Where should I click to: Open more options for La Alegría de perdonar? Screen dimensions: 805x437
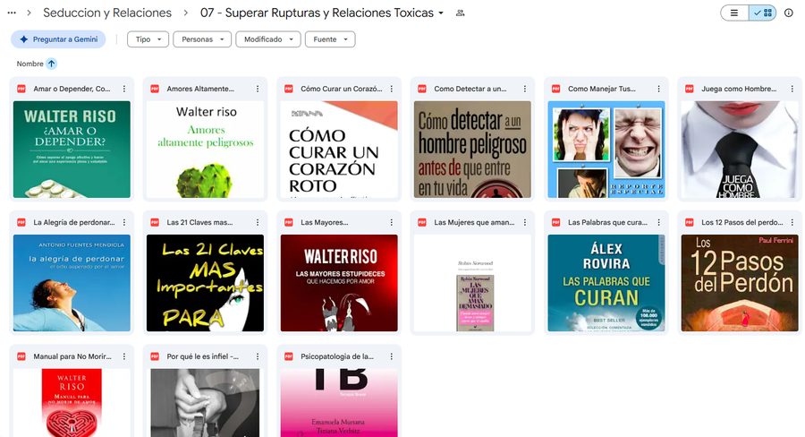pyautogui.click(x=124, y=223)
